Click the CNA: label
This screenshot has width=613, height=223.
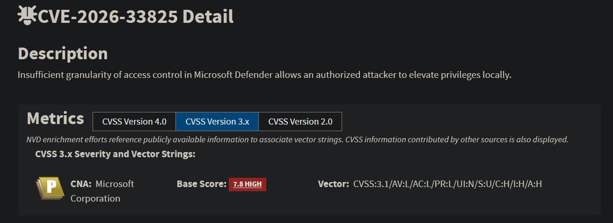[x=81, y=184]
